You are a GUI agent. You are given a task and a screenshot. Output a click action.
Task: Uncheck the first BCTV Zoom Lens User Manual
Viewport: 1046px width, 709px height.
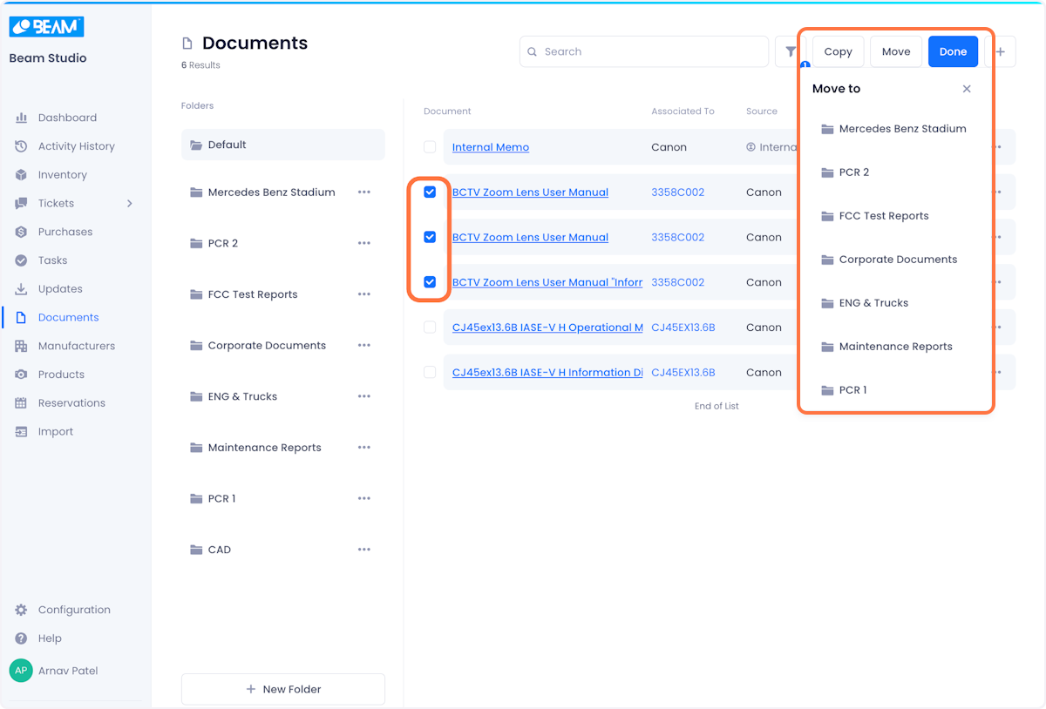click(430, 192)
